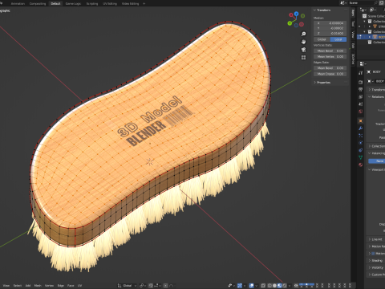Open the Render properties tab icon

pos(360,82)
